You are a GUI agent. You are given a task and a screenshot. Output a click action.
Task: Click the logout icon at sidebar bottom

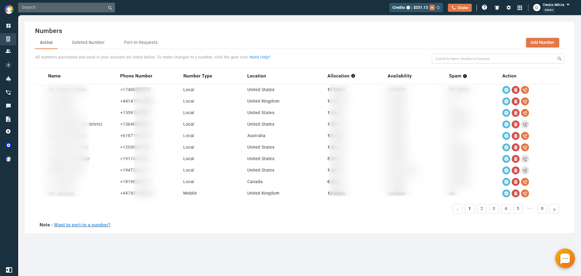[9, 270]
